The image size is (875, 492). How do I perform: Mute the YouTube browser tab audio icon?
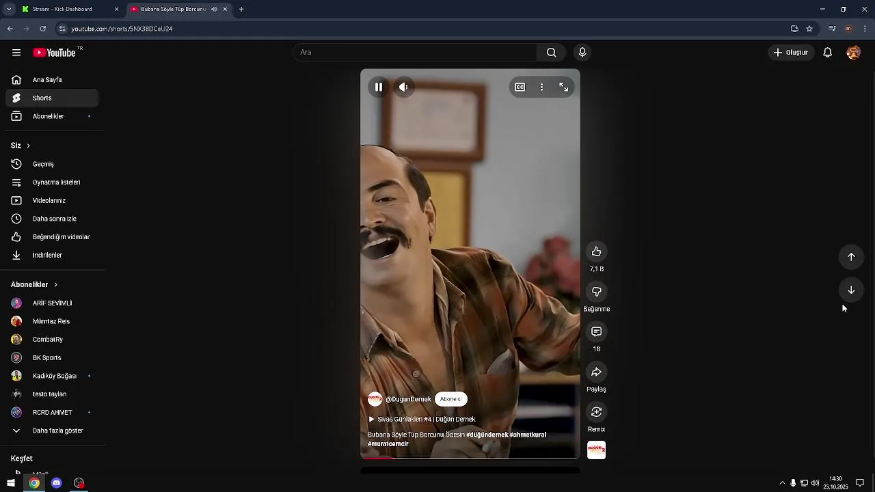[x=214, y=10]
